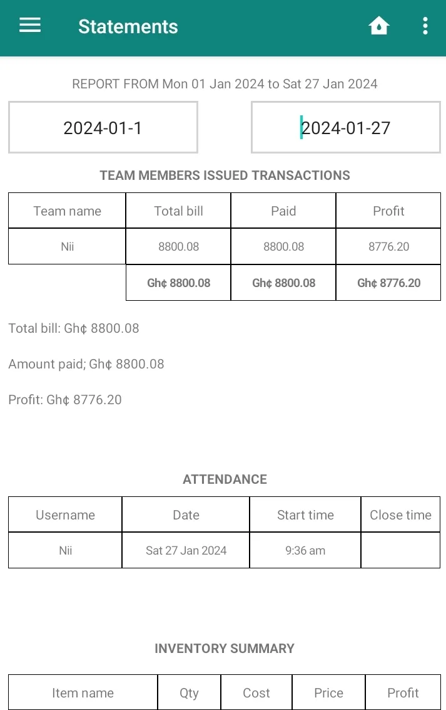Tap the Gh¢ 8800.08 total bill sum cell
Screen dimensions: 446x710
click(178, 283)
